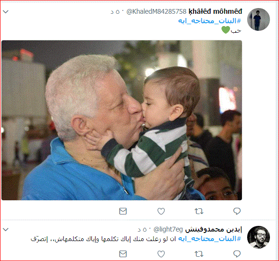Send Khaled's tweet via direct message

tap(123, 211)
